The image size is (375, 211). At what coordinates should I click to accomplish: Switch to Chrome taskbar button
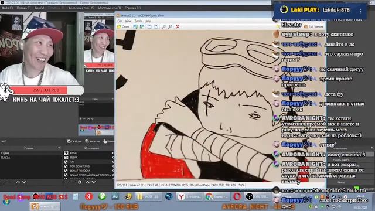(217, 197)
